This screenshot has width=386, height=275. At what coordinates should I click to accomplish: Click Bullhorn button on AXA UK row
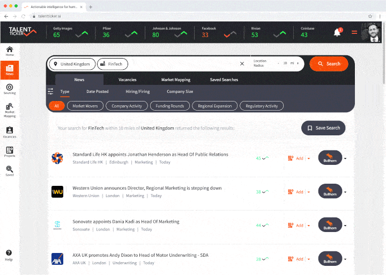coord(330,258)
